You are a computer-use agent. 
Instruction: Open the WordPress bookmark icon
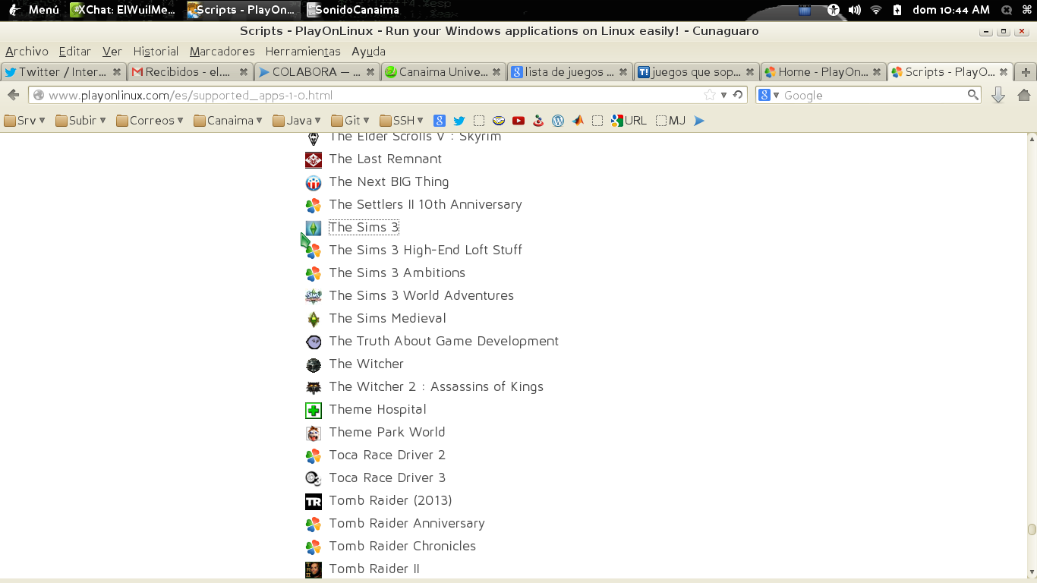558,121
